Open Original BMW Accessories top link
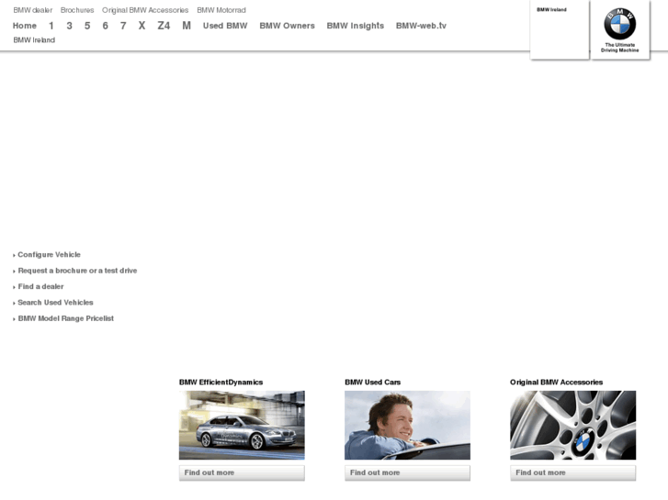This screenshot has height=500, width=668. tap(145, 10)
